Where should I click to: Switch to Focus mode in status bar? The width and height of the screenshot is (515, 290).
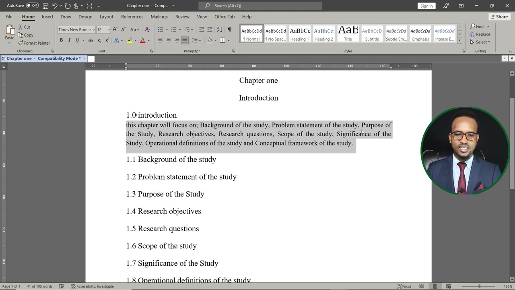point(404,286)
